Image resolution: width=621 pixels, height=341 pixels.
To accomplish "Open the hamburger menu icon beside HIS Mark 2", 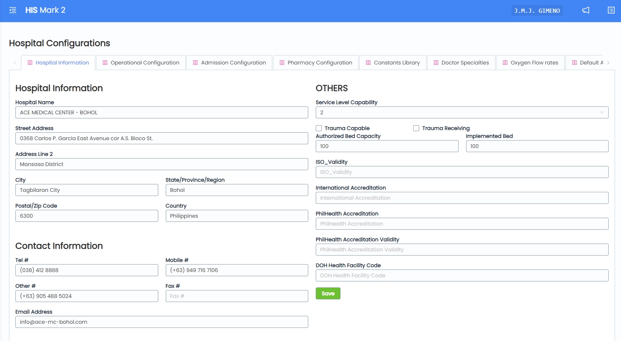I will point(13,10).
